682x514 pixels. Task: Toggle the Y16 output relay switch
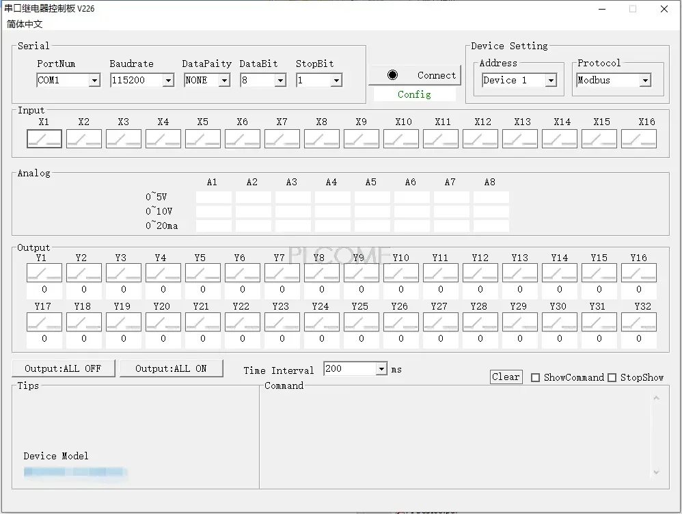[639, 273]
